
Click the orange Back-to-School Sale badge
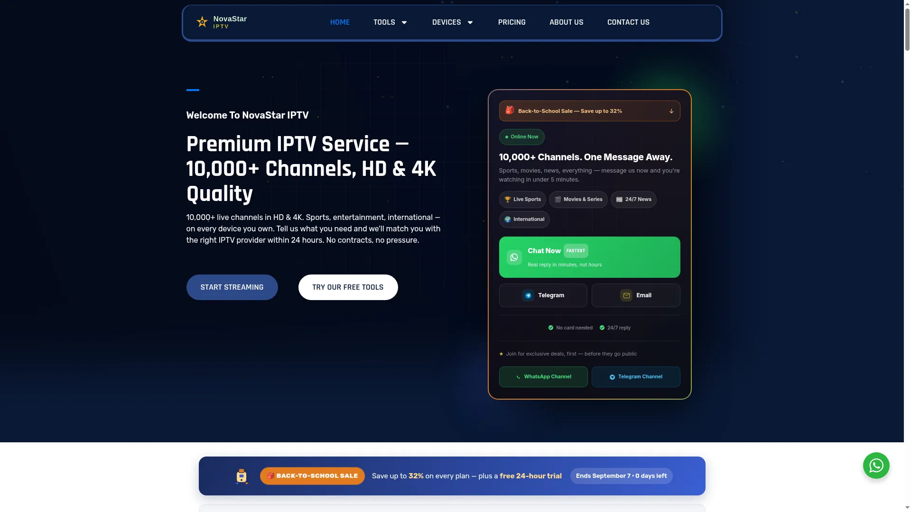[x=312, y=476]
